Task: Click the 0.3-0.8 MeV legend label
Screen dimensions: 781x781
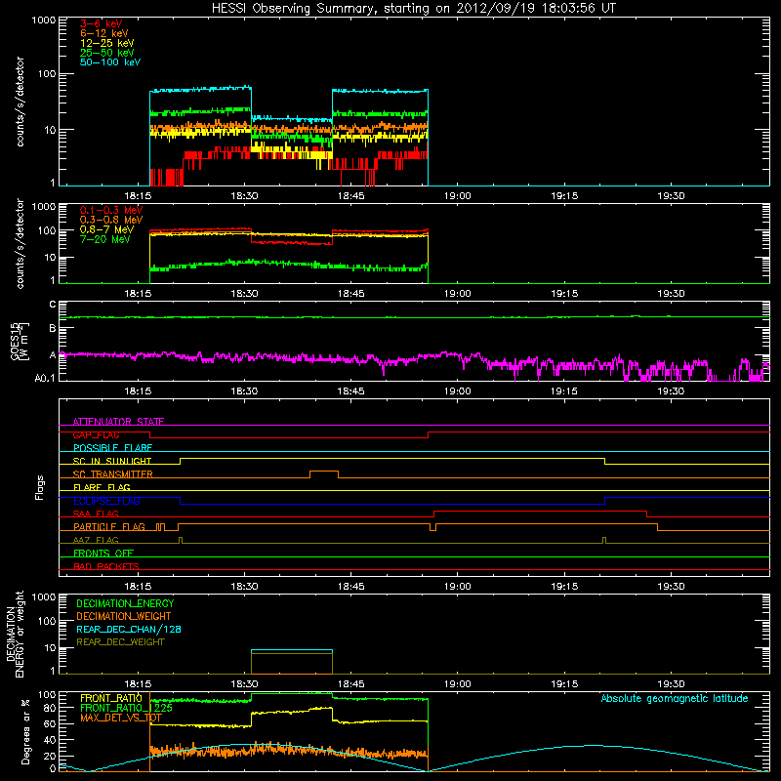Action: coord(111,221)
